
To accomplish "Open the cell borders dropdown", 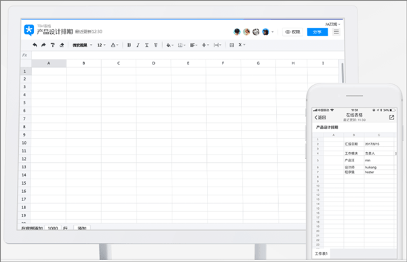I will pyautogui.click(x=181, y=45).
